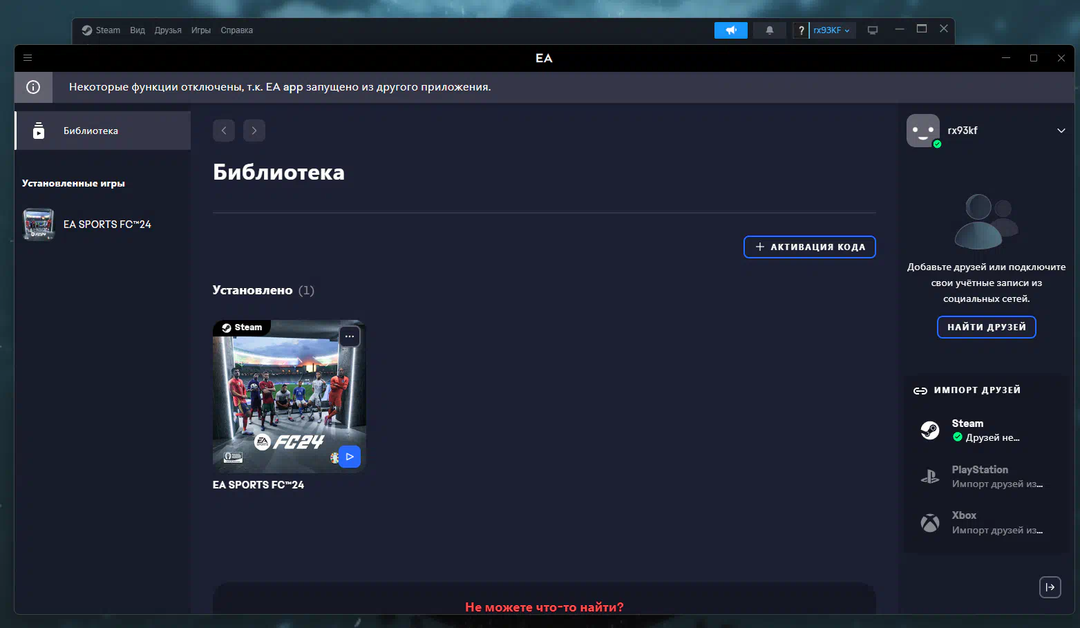Screen dimensions: 1080x628
Task: Open the Вид menu in Steam
Action: point(138,30)
